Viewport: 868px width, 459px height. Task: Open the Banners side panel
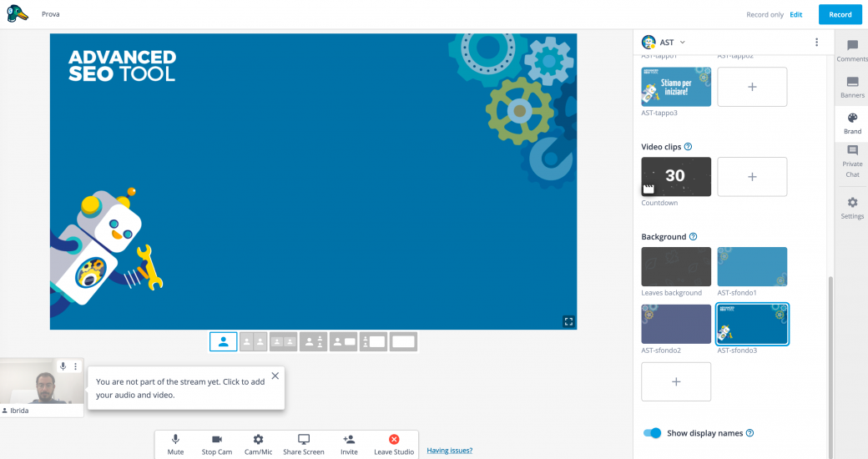click(852, 87)
